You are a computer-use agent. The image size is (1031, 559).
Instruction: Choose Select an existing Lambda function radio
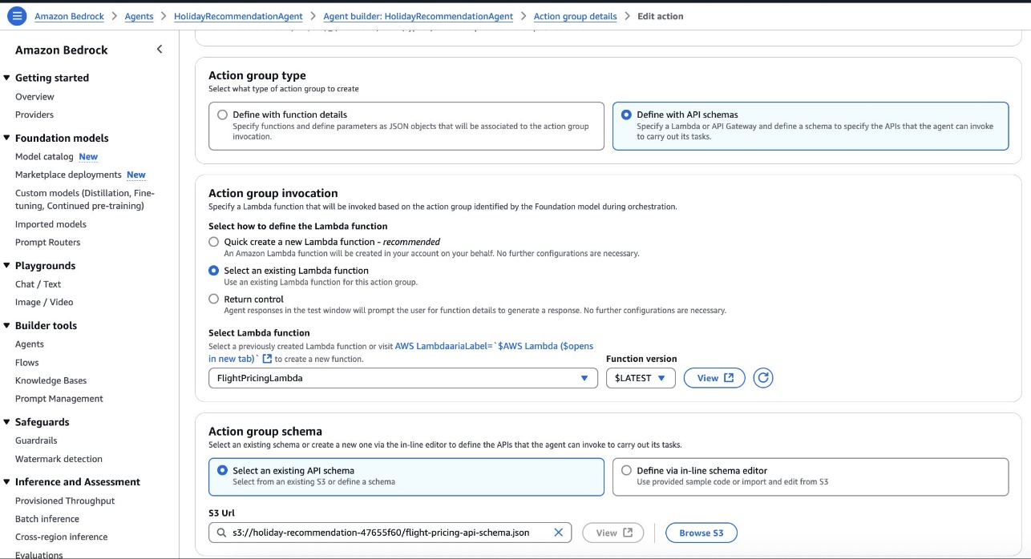coord(213,271)
